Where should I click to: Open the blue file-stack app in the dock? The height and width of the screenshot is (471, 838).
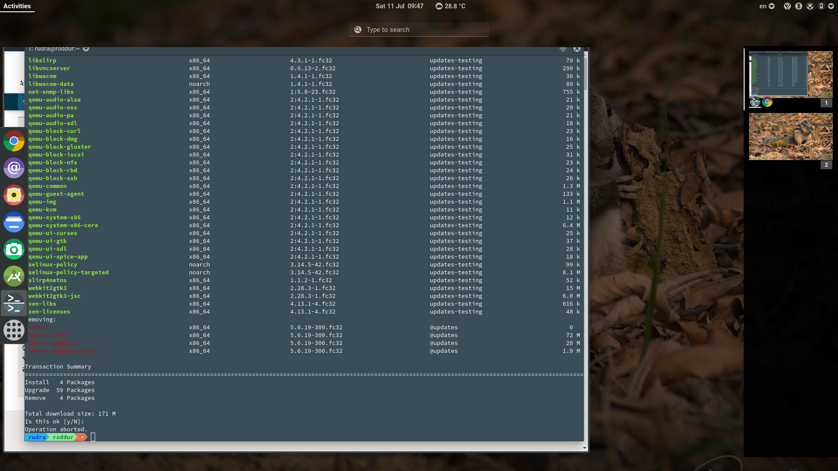(x=14, y=222)
